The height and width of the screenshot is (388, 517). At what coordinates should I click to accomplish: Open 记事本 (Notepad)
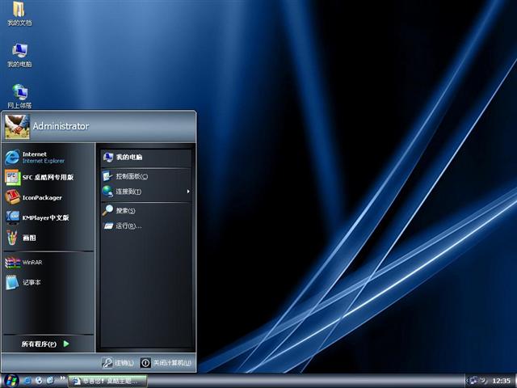(31, 282)
